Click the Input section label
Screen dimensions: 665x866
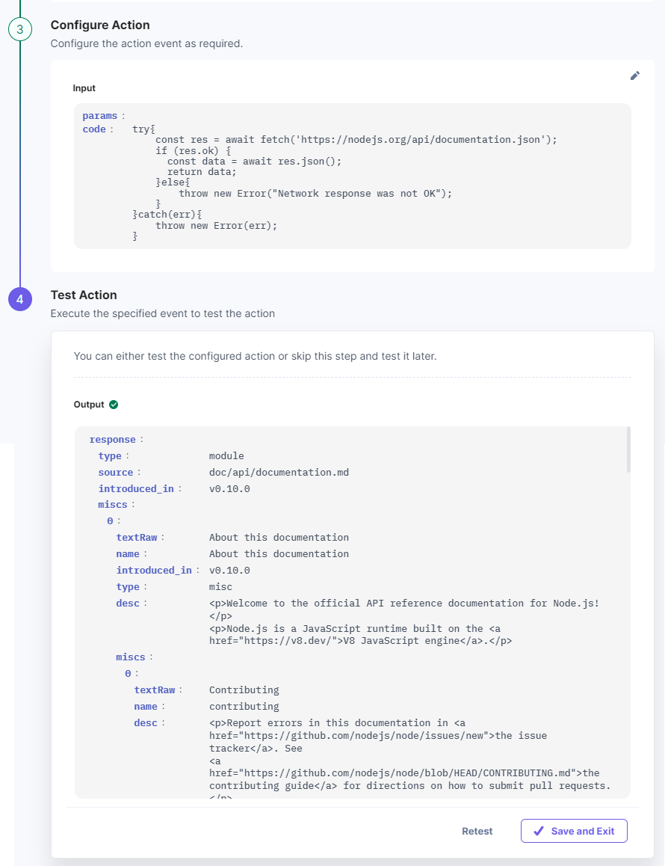(84, 88)
